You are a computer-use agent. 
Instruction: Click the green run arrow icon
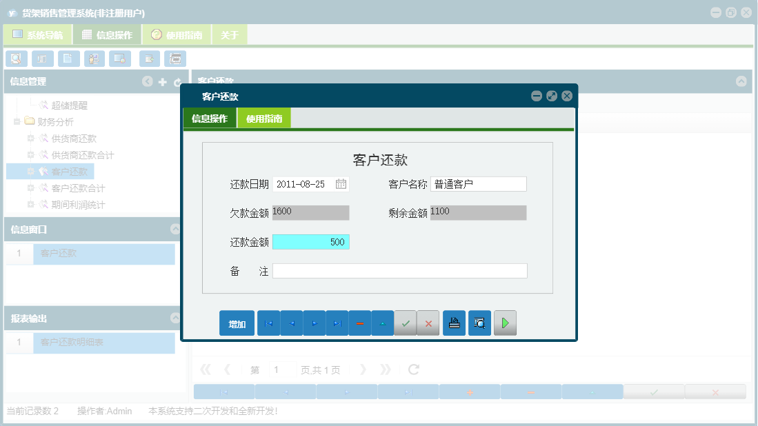coord(505,323)
